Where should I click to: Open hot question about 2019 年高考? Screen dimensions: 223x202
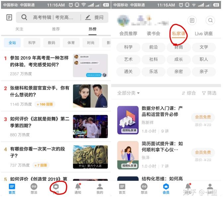39,61
